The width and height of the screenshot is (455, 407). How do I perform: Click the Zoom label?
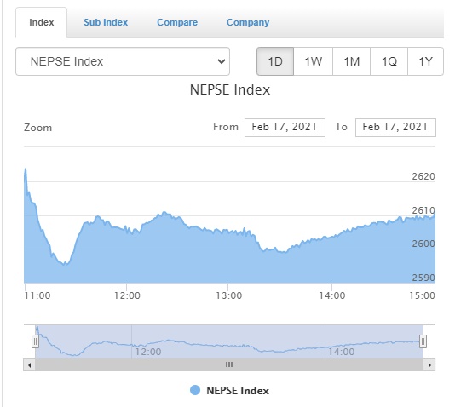38,128
